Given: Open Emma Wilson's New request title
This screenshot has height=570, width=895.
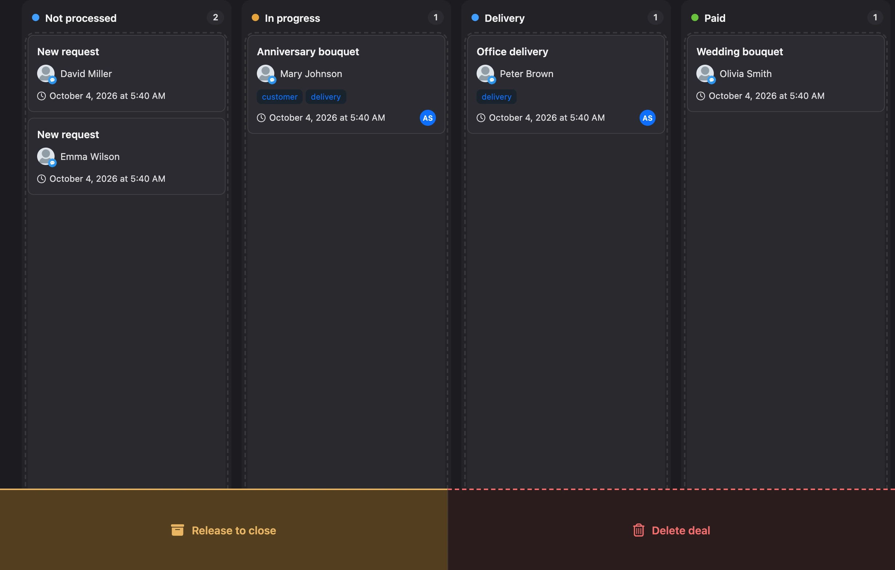Looking at the screenshot, I should tap(68, 135).
